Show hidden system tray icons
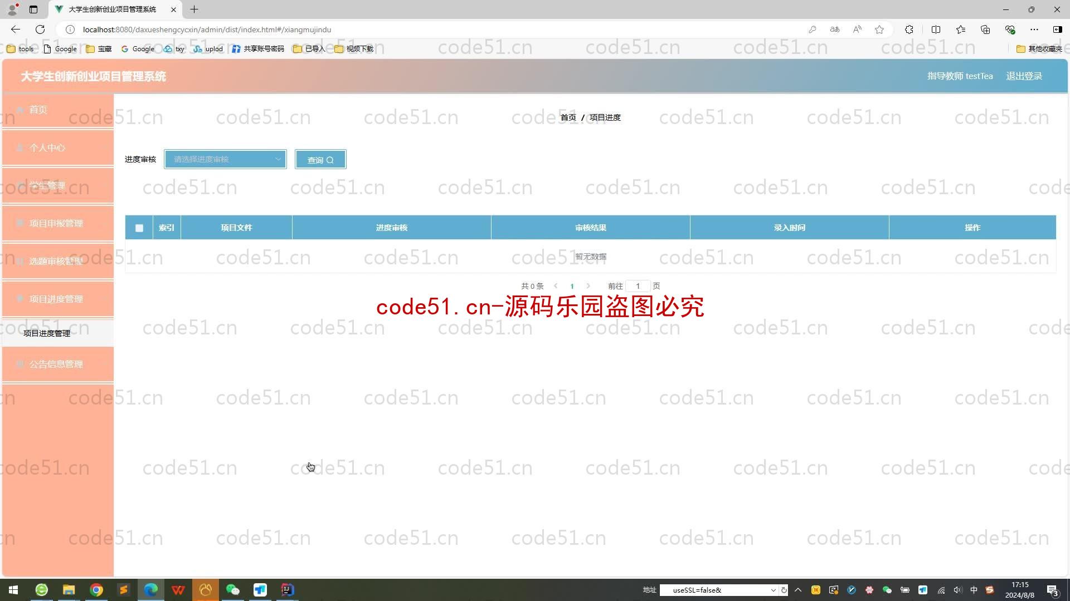 798,590
